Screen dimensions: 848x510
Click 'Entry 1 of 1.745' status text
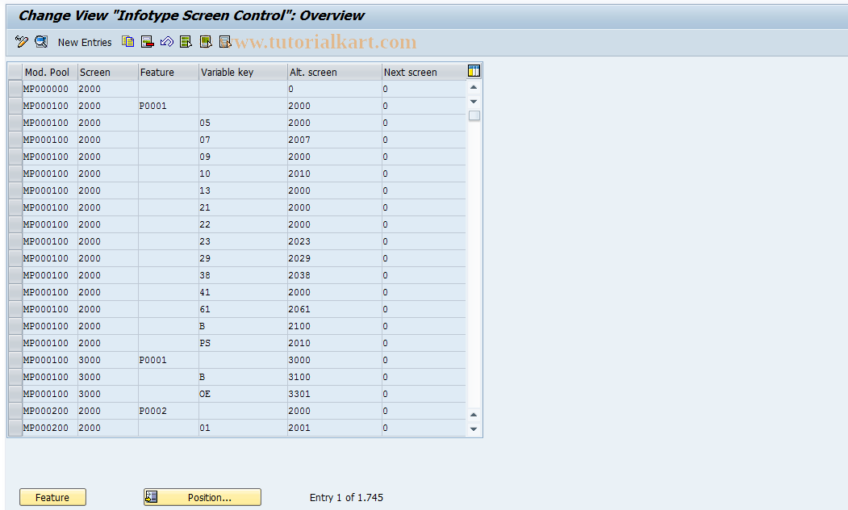(x=346, y=497)
